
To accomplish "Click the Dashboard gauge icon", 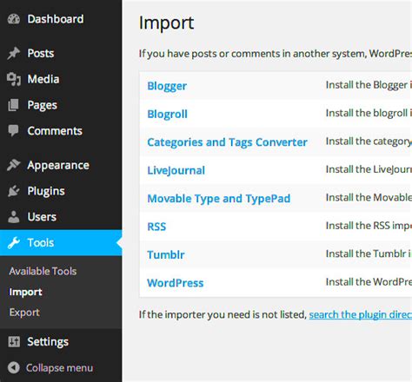I will pyautogui.click(x=14, y=19).
